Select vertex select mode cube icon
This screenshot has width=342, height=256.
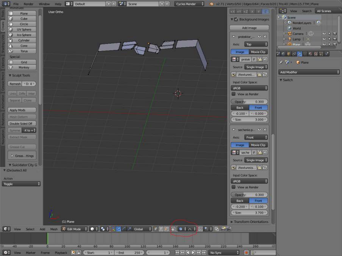[156, 229]
